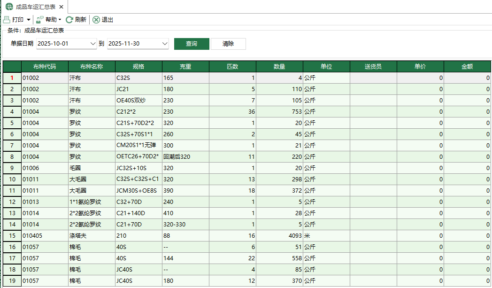Click the start date field showing 2025-10-01

61,44
